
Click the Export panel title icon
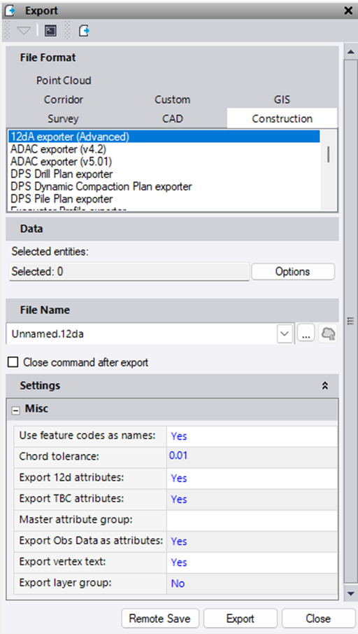(10, 11)
